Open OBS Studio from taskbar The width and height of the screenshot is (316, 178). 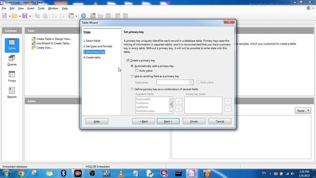pos(92,174)
